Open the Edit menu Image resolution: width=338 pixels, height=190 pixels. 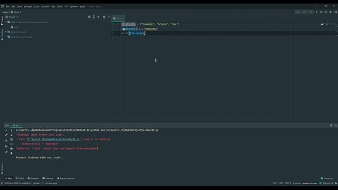pyautogui.click(x=13, y=6)
